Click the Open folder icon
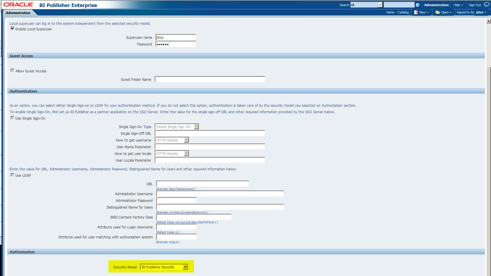Image resolution: width=491 pixels, height=276 pixels. point(438,12)
